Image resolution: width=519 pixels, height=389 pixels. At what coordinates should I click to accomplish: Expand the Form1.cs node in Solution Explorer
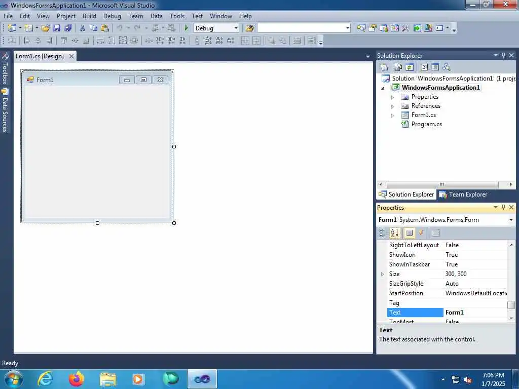[x=393, y=115]
